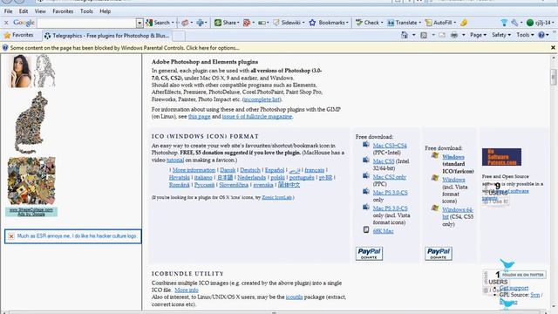Click the Google toolbar wrench settings icon
Image resolution: width=558 pixels, height=314 pixels.
(x=514, y=23)
